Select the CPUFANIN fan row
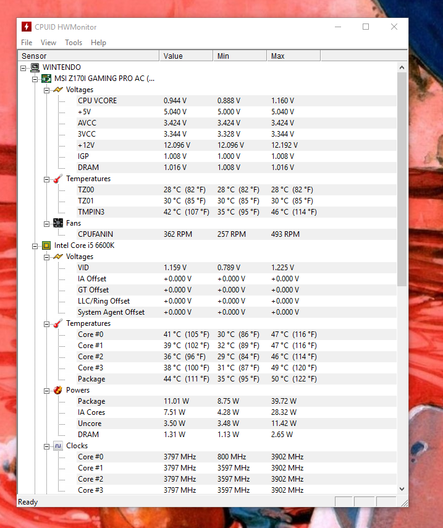 (237, 234)
